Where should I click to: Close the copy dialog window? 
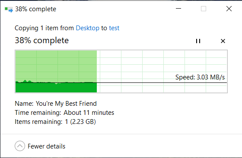point(229,9)
